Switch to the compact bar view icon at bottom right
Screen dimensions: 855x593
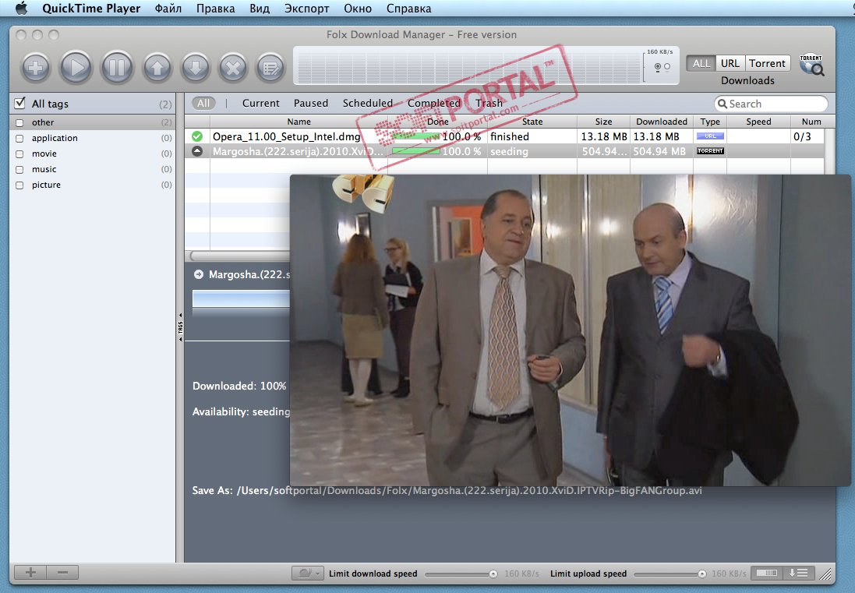coord(767,573)
